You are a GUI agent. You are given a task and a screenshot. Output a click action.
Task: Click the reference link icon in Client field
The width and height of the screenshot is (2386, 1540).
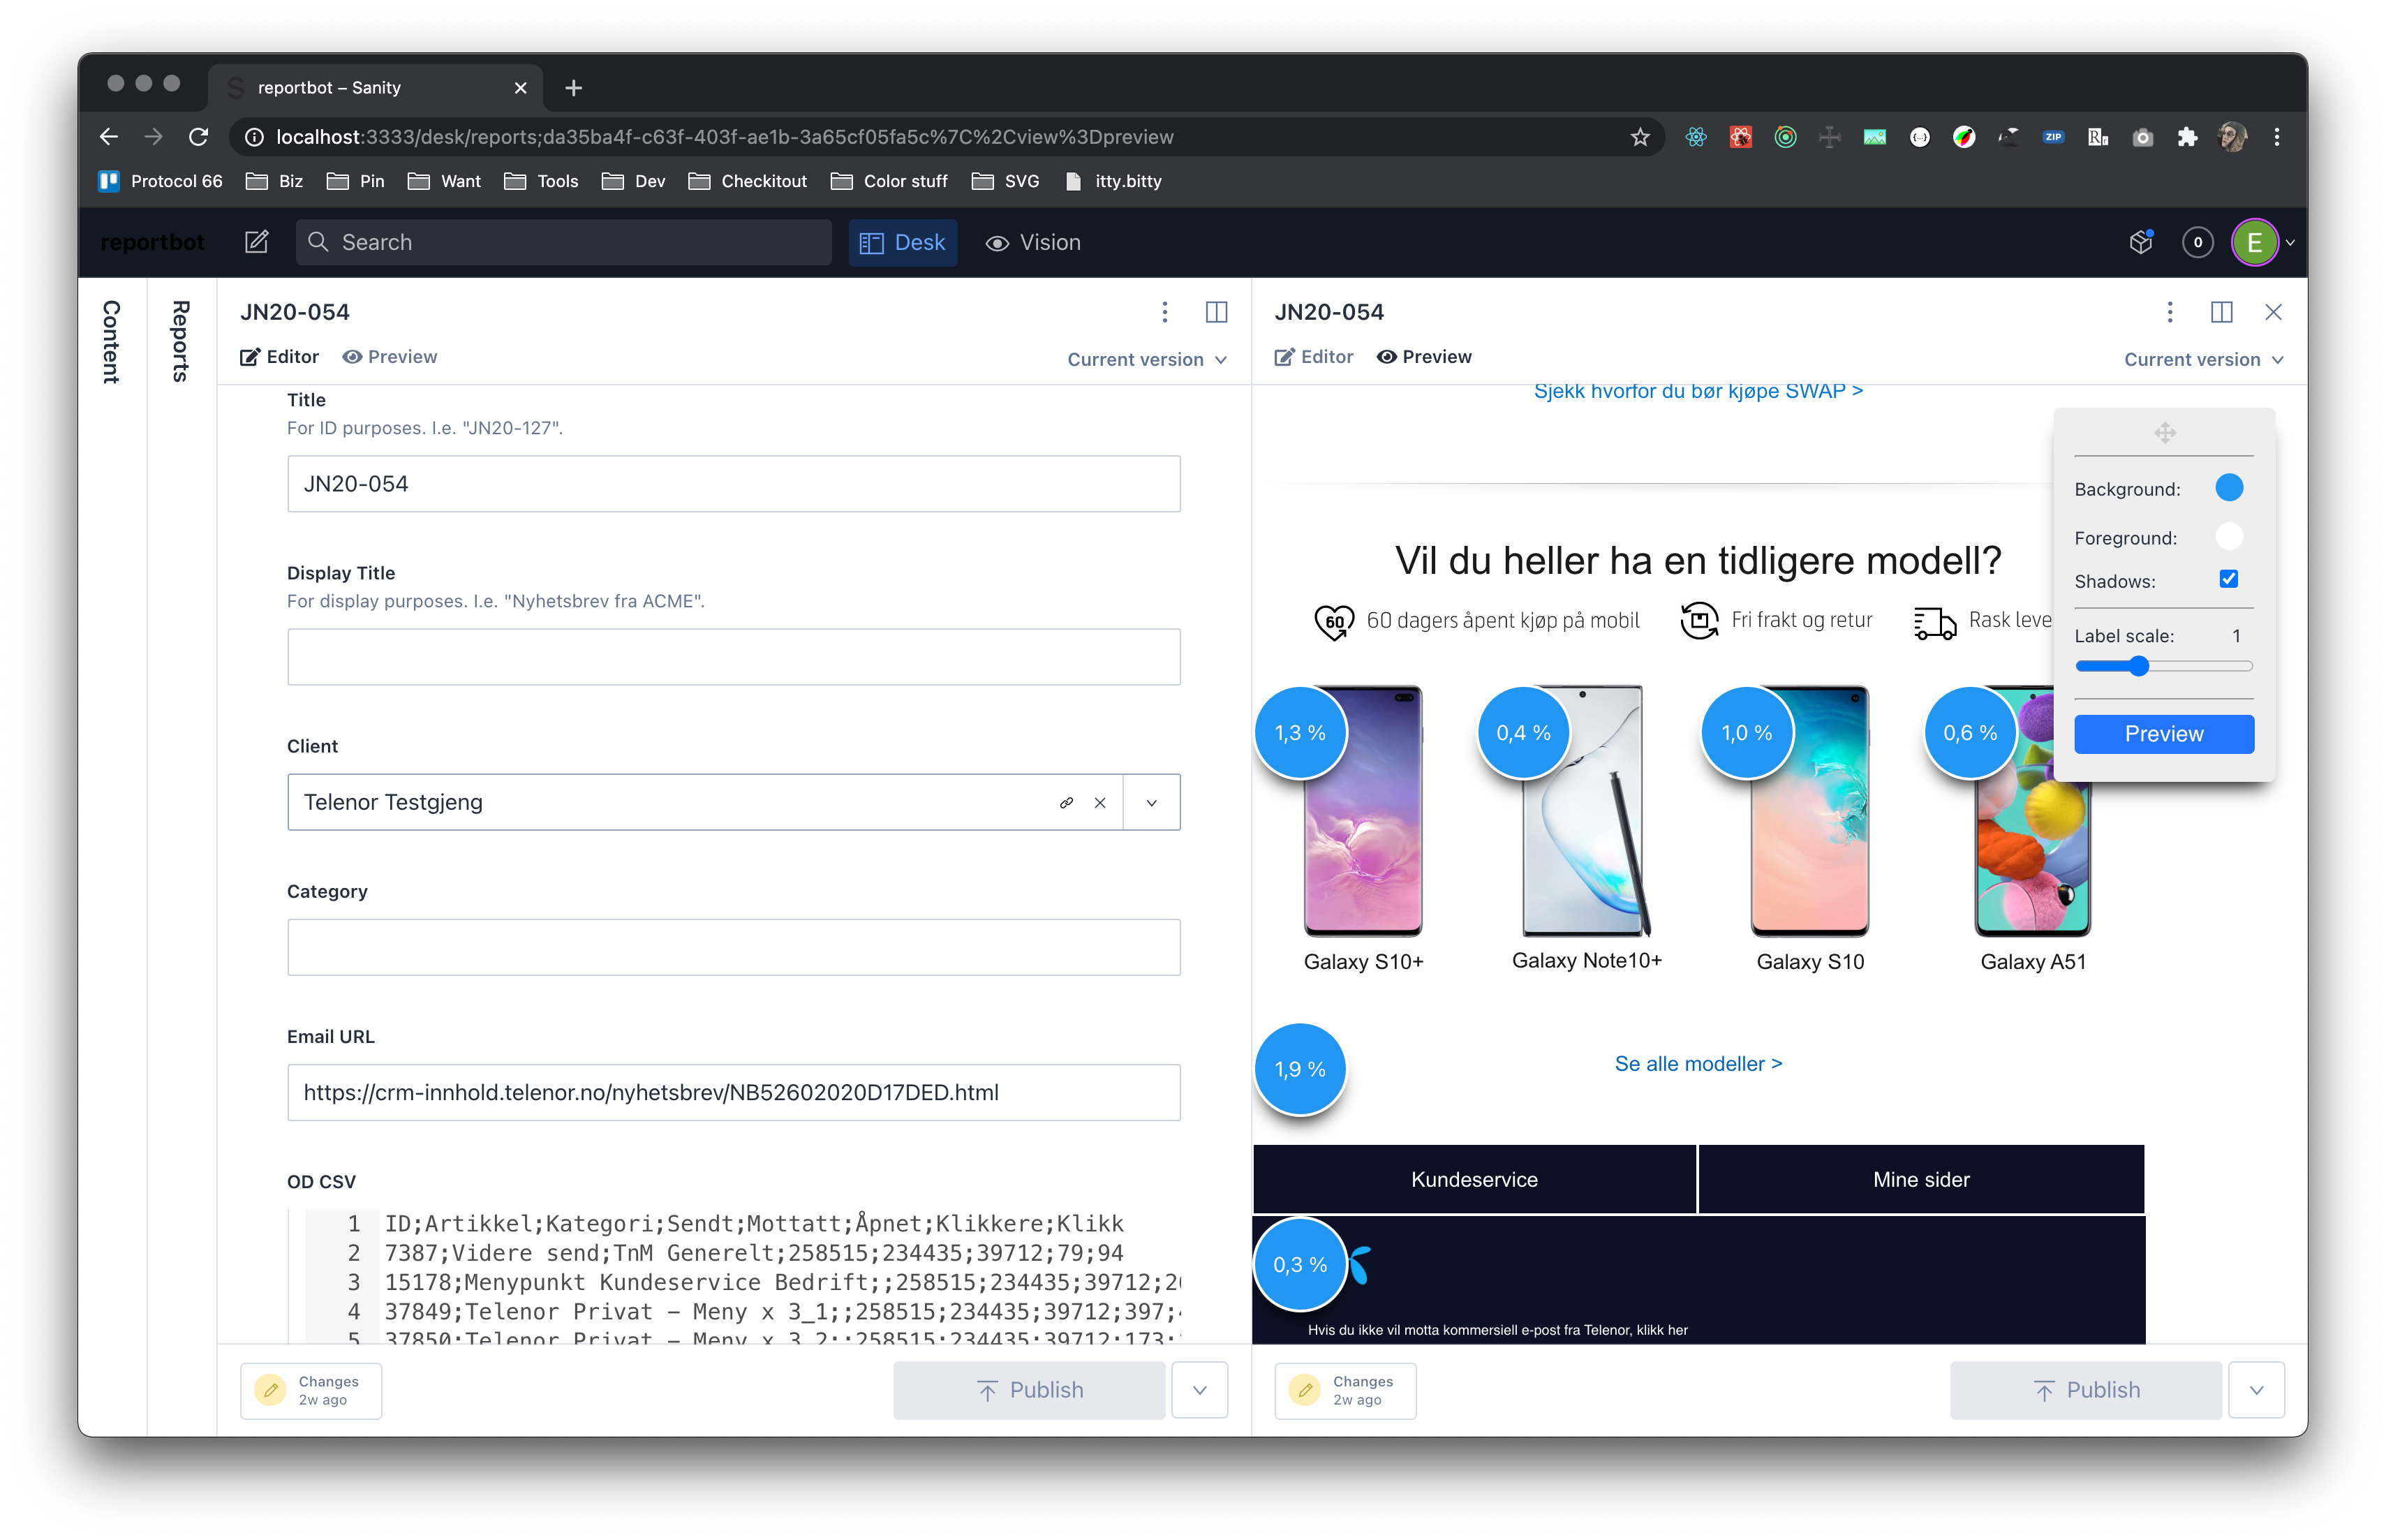pos(1067,802)
